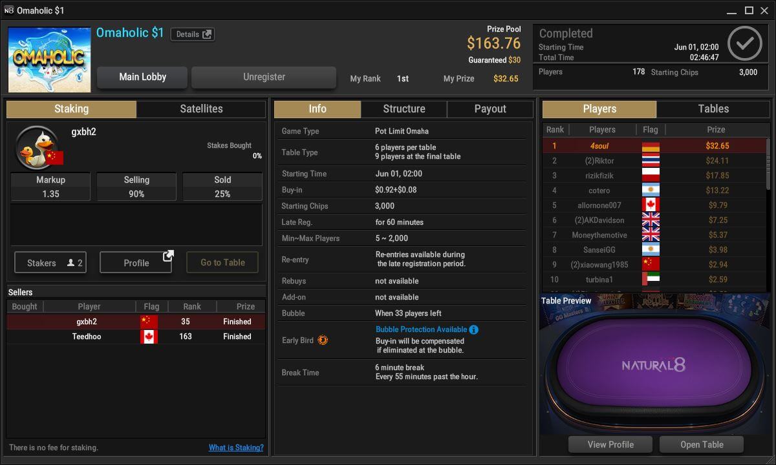Open the "What is Staking?" link

[236, 448]
